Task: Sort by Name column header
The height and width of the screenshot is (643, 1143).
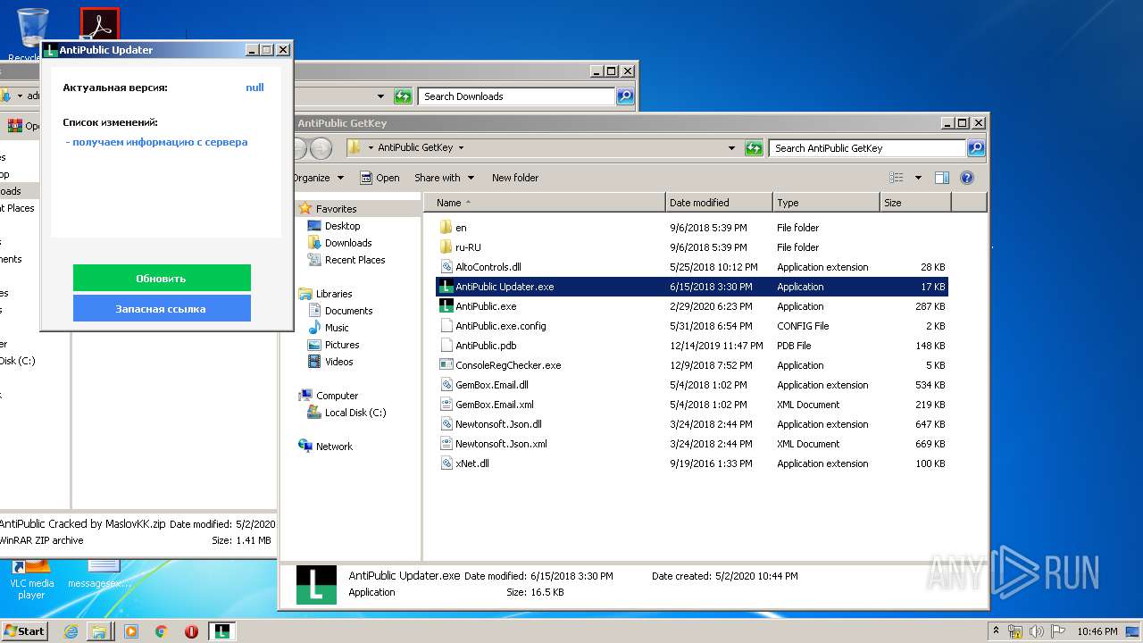Action: click(x=544, y=203)
